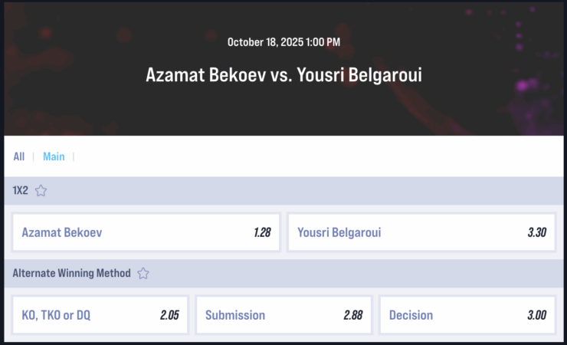Select the Decision winning method
567x345 pixels.
pyautogui.click(x=467, y=315)
